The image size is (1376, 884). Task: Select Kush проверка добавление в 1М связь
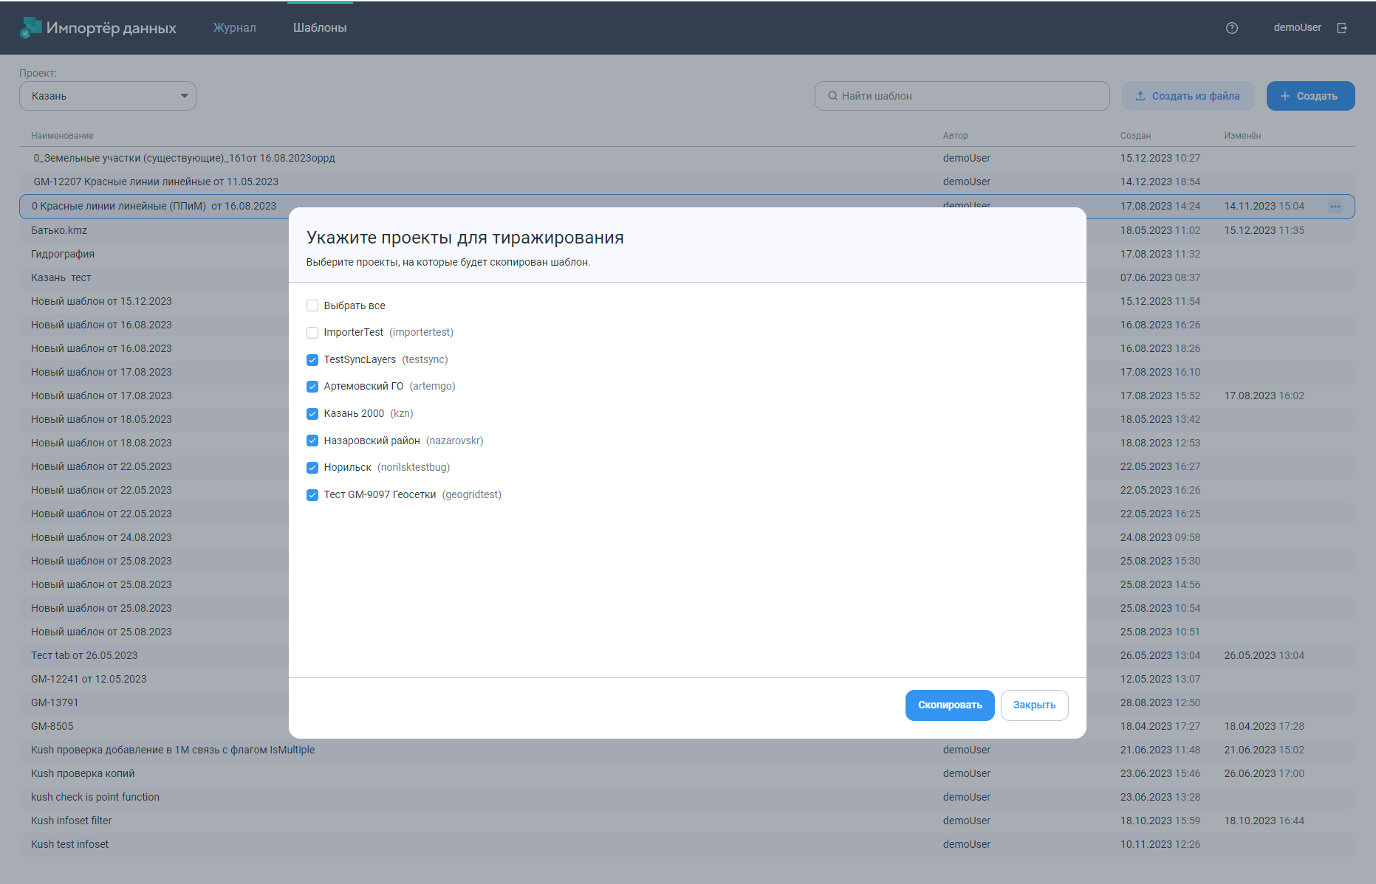[x=687, y=750]
